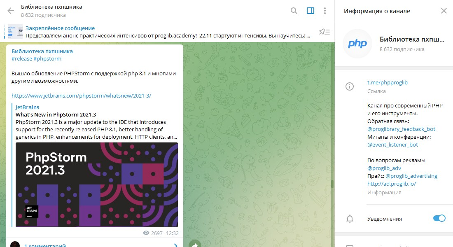Open search in the channel
Screen dimensions: 453x247
[294, 11]
